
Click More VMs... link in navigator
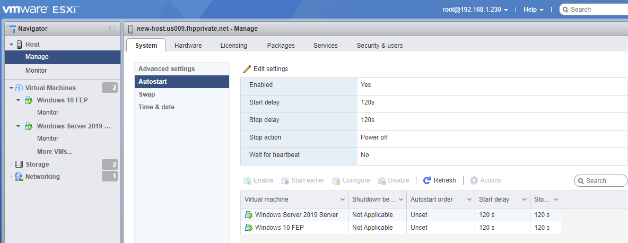point(55,152)
